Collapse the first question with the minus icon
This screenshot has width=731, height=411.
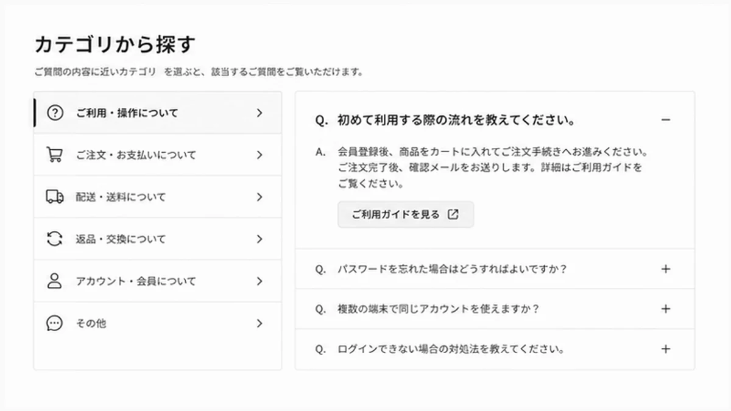(x=665, y=120)
